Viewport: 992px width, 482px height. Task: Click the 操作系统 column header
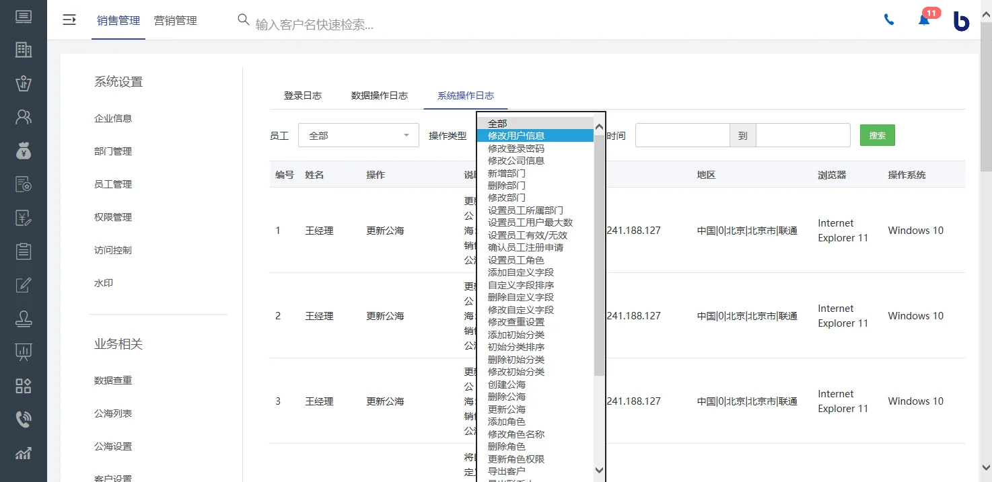[907, 175]
